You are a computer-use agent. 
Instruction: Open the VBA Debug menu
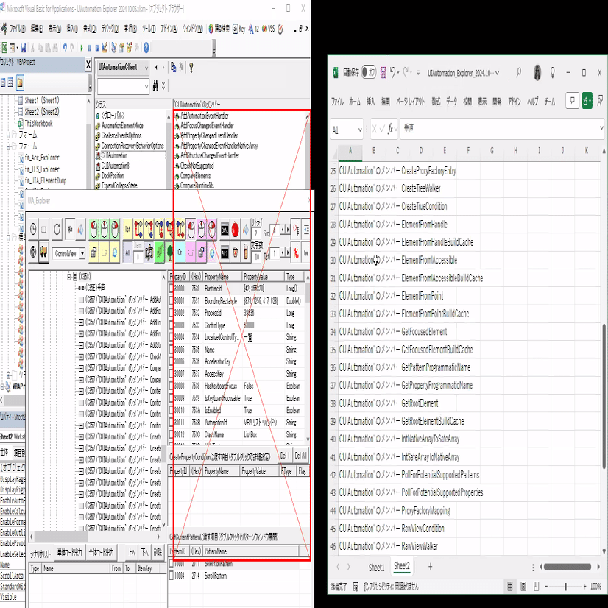point(110,29)
